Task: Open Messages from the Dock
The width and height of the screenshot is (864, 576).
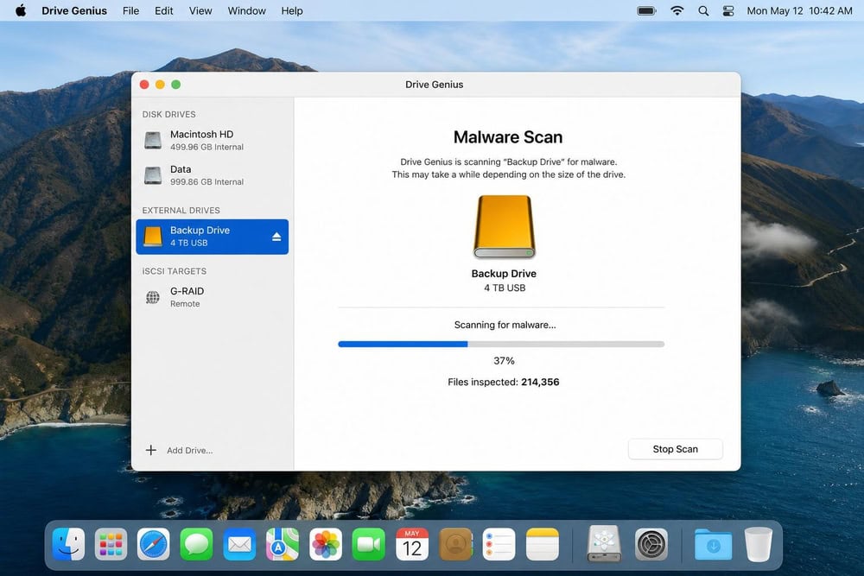Action: tap(196, 544)
